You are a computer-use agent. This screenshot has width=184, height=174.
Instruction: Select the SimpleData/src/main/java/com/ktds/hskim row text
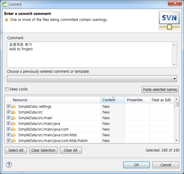click(x=53, y=140)
